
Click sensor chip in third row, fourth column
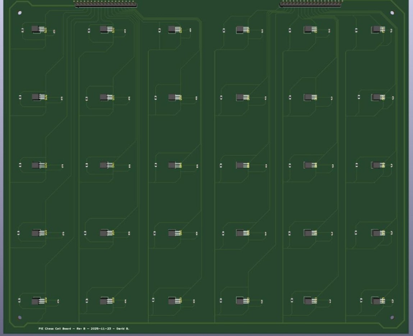tap(240, 165)
